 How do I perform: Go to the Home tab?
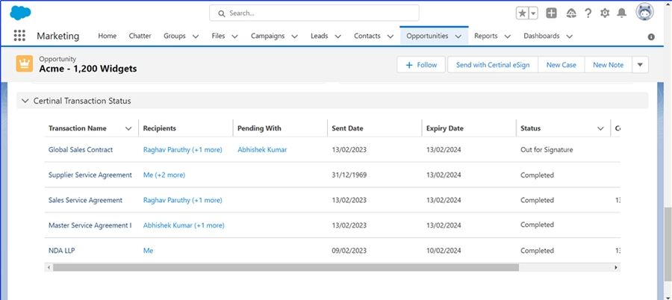[107, 36]
